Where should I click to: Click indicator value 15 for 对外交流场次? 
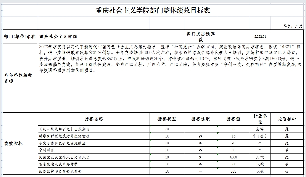click(x=233, y=136)
